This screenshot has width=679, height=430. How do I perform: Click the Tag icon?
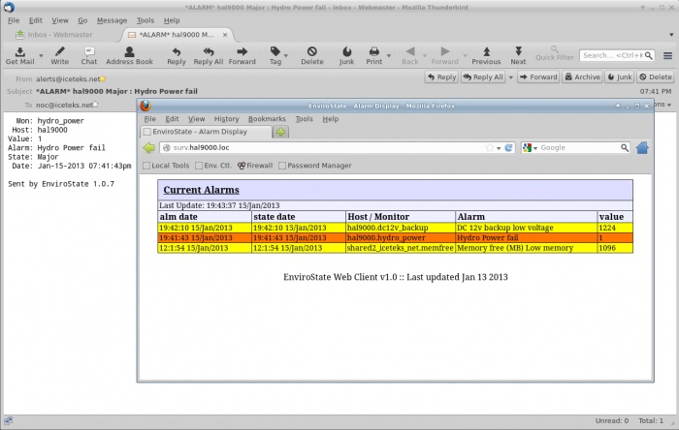tap(275, 56)
